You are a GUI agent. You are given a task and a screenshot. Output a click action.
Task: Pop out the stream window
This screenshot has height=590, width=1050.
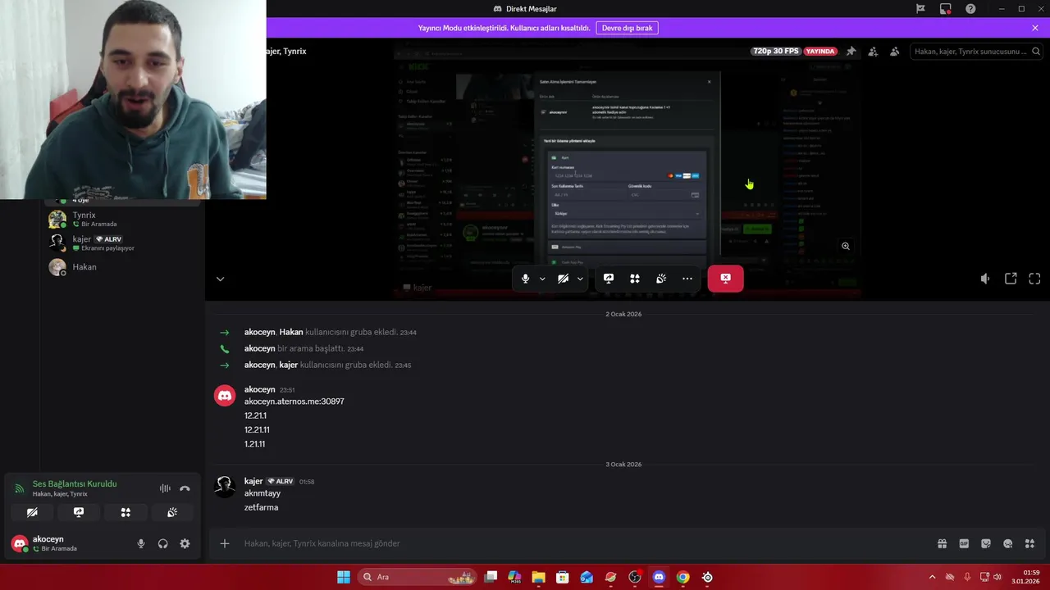(x=1011, y=279)
